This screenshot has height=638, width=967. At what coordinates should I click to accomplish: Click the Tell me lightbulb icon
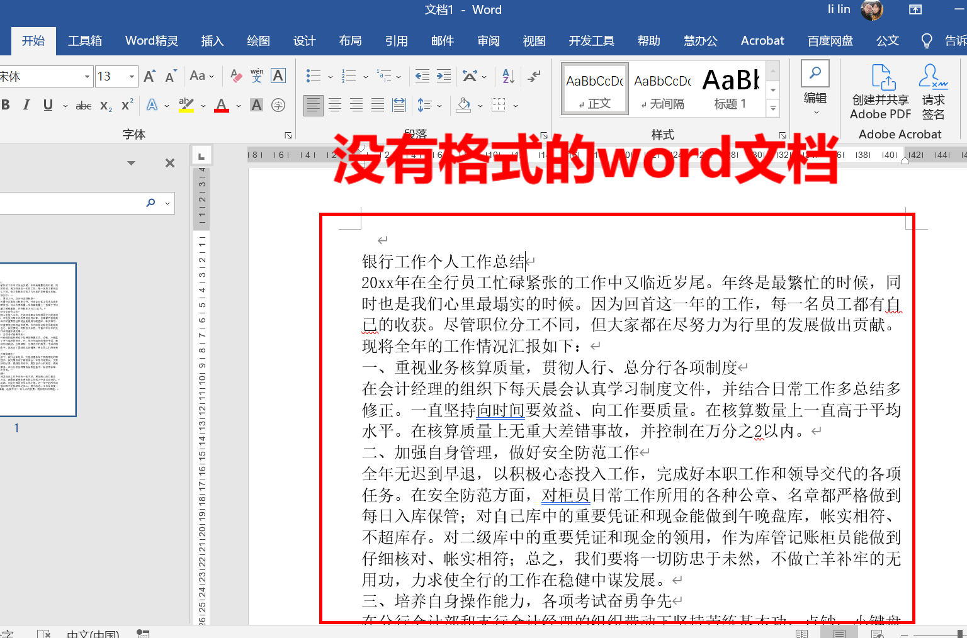pos(927,41)
